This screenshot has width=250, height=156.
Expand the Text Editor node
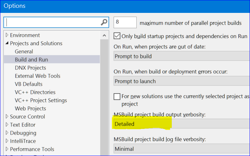click(7, 125)
